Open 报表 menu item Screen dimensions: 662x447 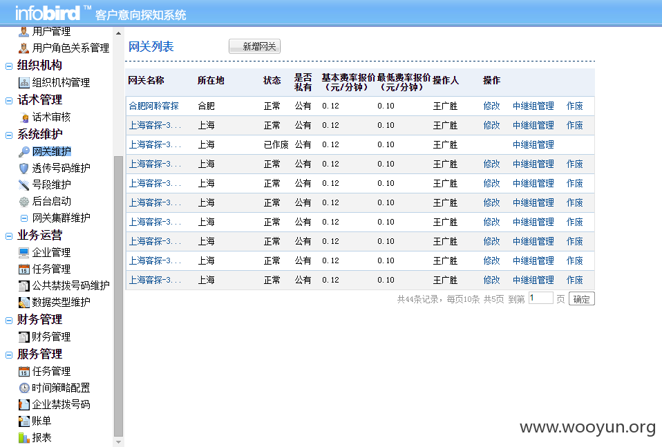point(41,438)
